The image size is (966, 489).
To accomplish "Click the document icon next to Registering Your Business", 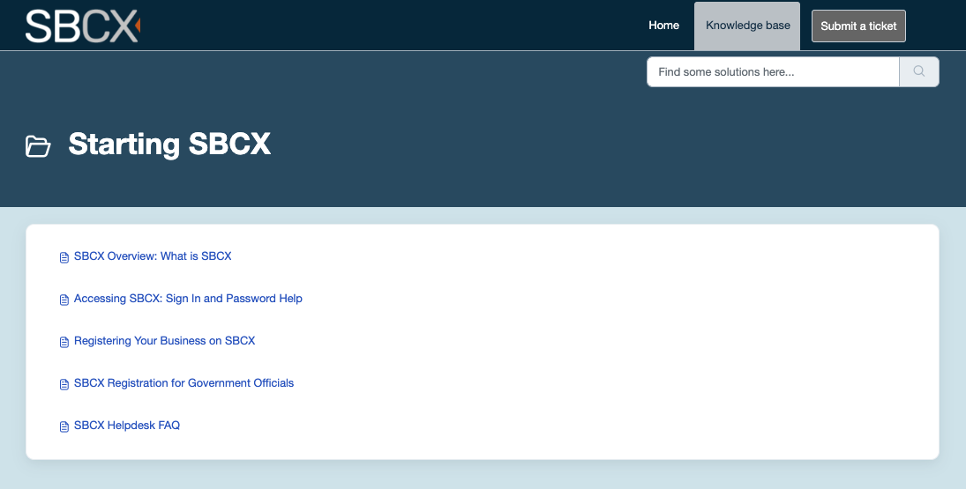I will point(64,342).
